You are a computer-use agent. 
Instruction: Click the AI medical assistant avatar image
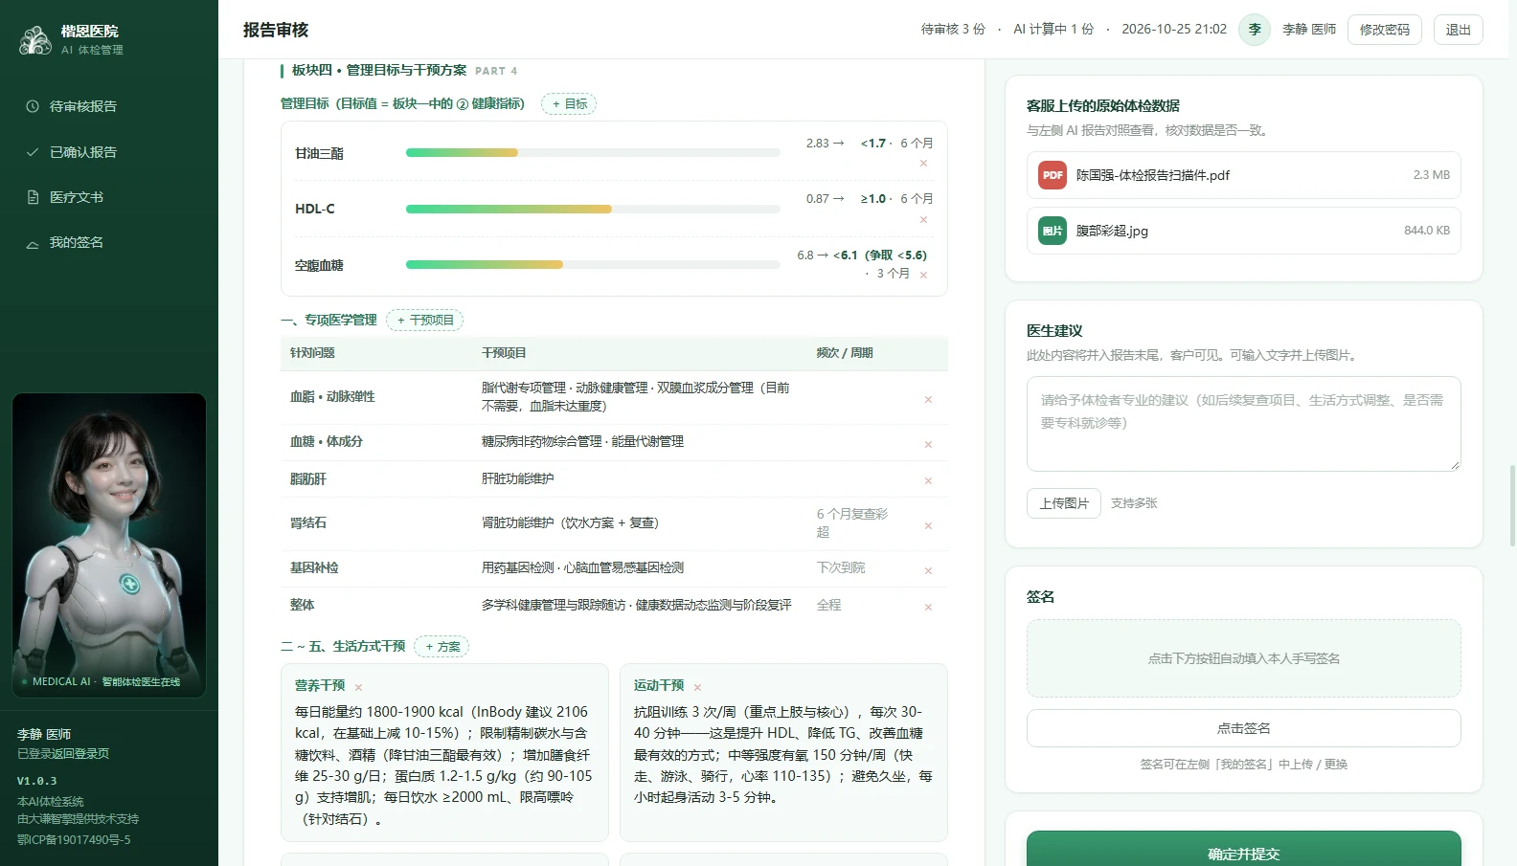click(109, 545)
